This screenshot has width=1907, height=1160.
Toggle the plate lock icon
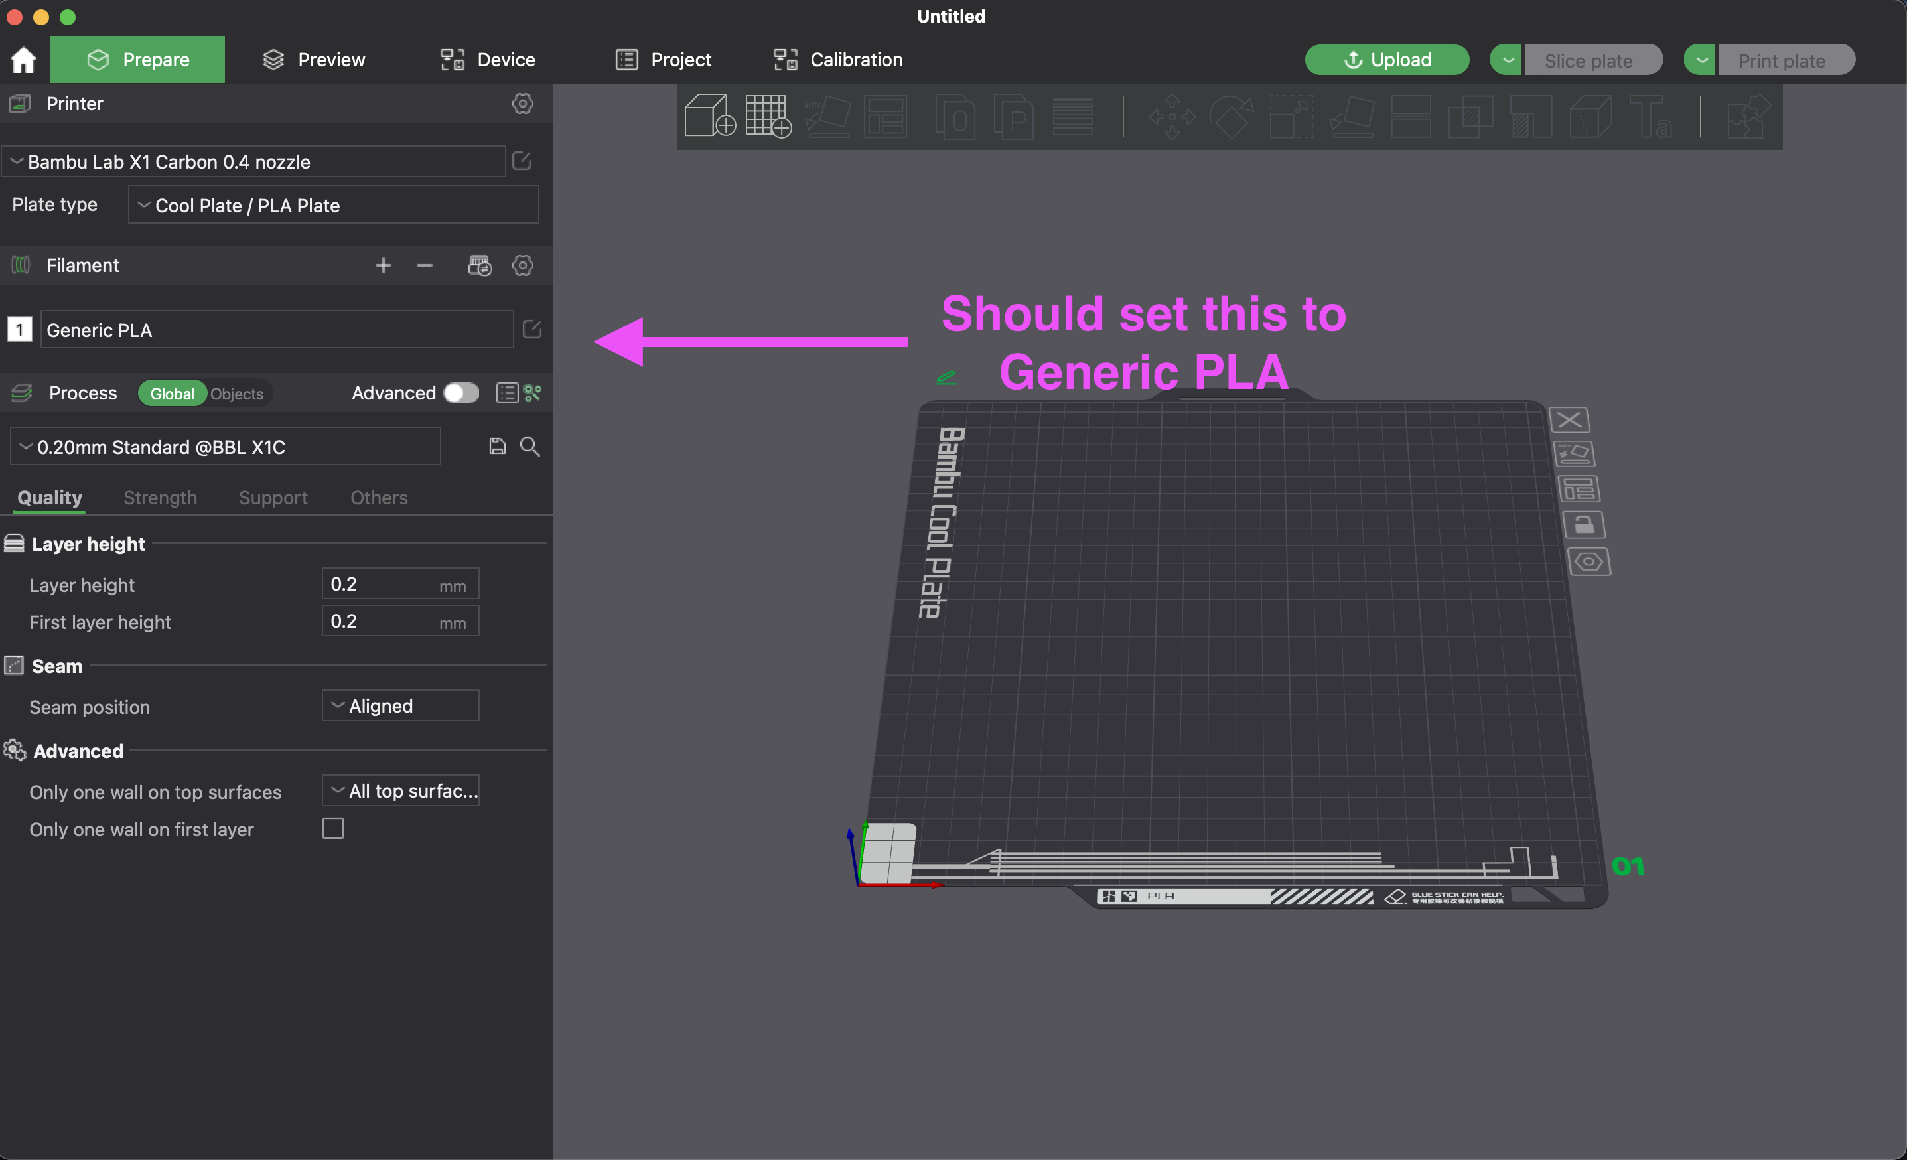[1585, 526]
